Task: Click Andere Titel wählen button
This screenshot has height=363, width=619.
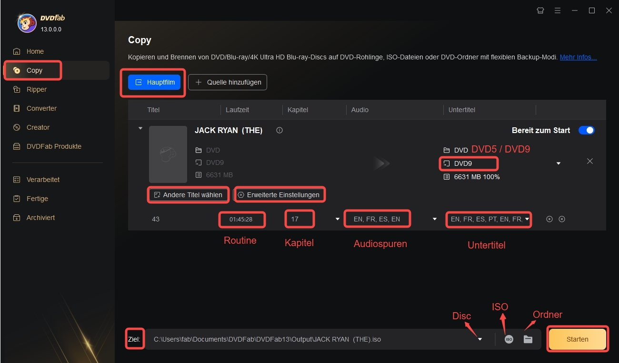Action: 188,195
